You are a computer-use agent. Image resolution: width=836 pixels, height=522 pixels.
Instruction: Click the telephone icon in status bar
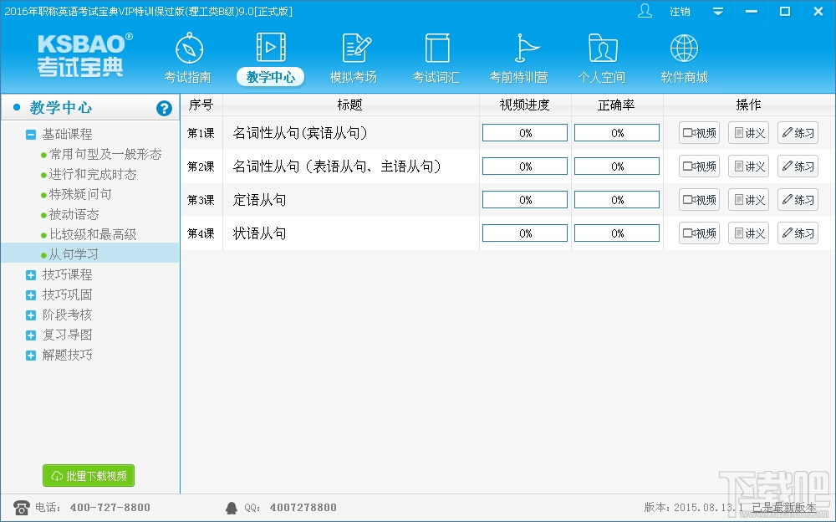pyautogui.click(x=22, y=508)
